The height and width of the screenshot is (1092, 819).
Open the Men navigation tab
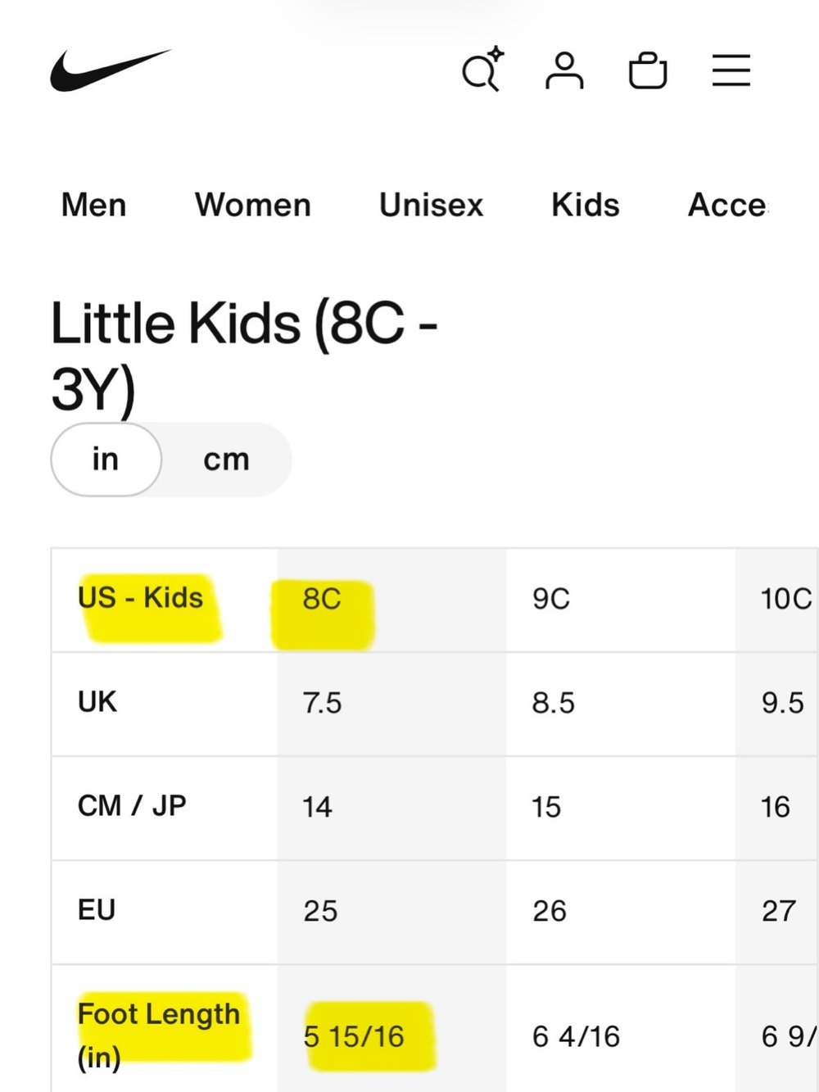[94, 205]
